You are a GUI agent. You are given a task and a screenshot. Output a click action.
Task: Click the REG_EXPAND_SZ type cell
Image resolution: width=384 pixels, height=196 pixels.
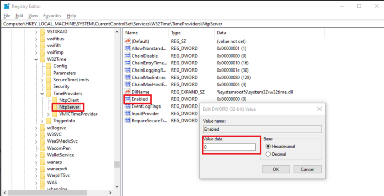[x=188, y=92]
